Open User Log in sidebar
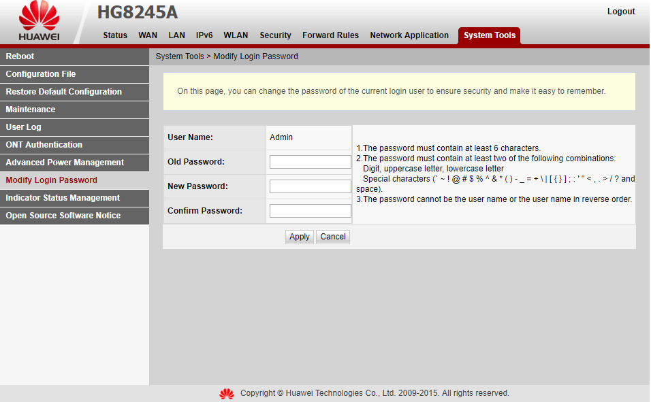The image size is (651, 402). 75,127
